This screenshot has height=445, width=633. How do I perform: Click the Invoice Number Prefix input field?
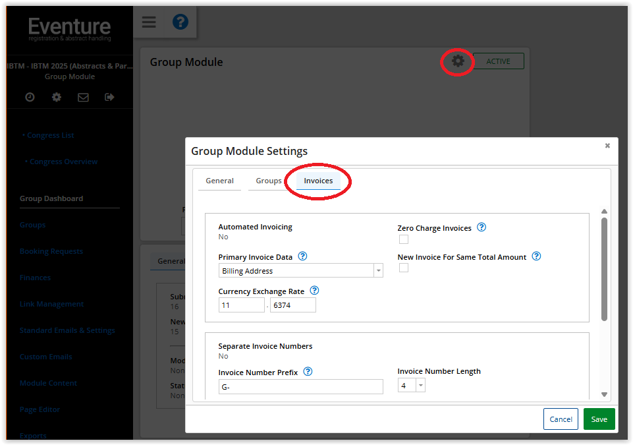coord(300,387)
